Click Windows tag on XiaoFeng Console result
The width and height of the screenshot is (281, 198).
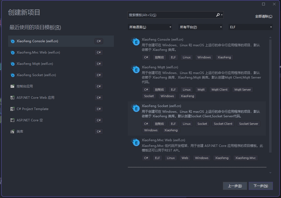204,57
